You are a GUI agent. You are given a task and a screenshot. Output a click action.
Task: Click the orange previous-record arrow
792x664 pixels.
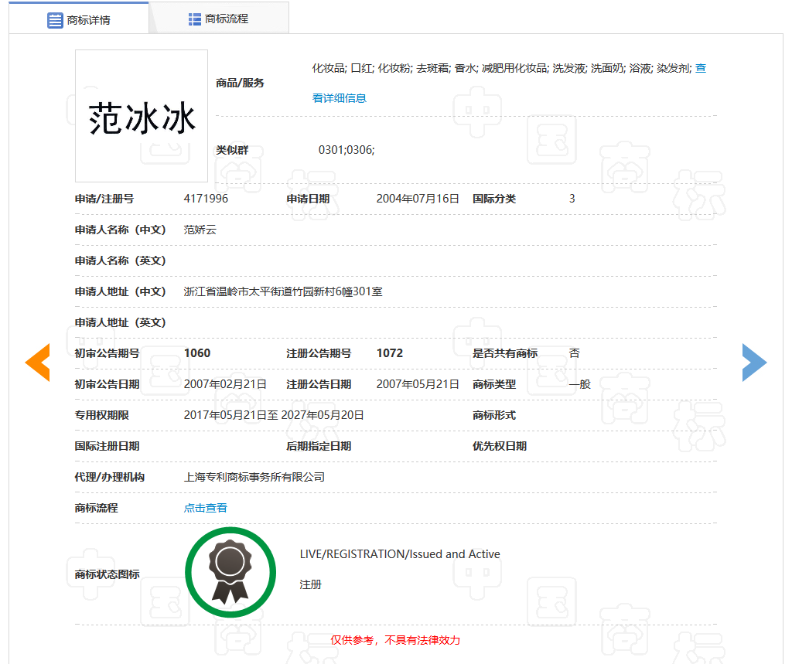(37, 363)
